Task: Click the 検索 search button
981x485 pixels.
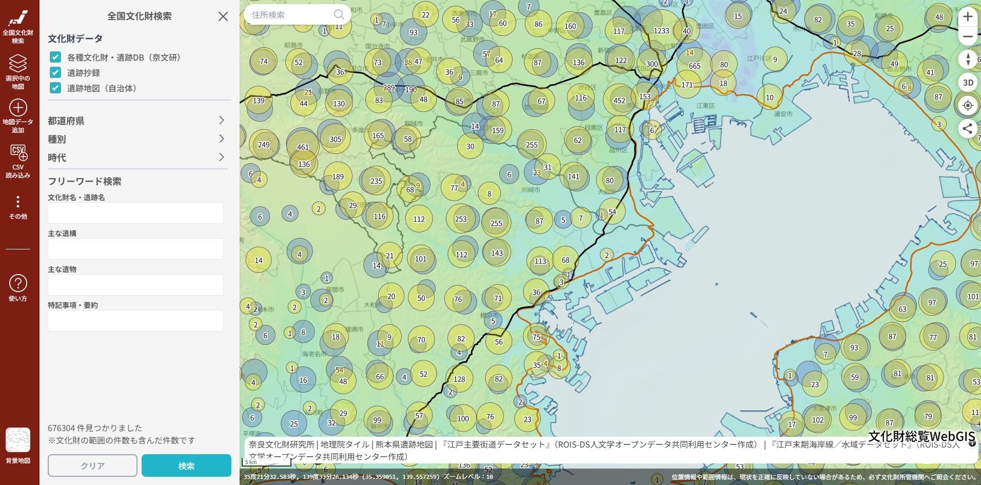Action: coord(186,465)
